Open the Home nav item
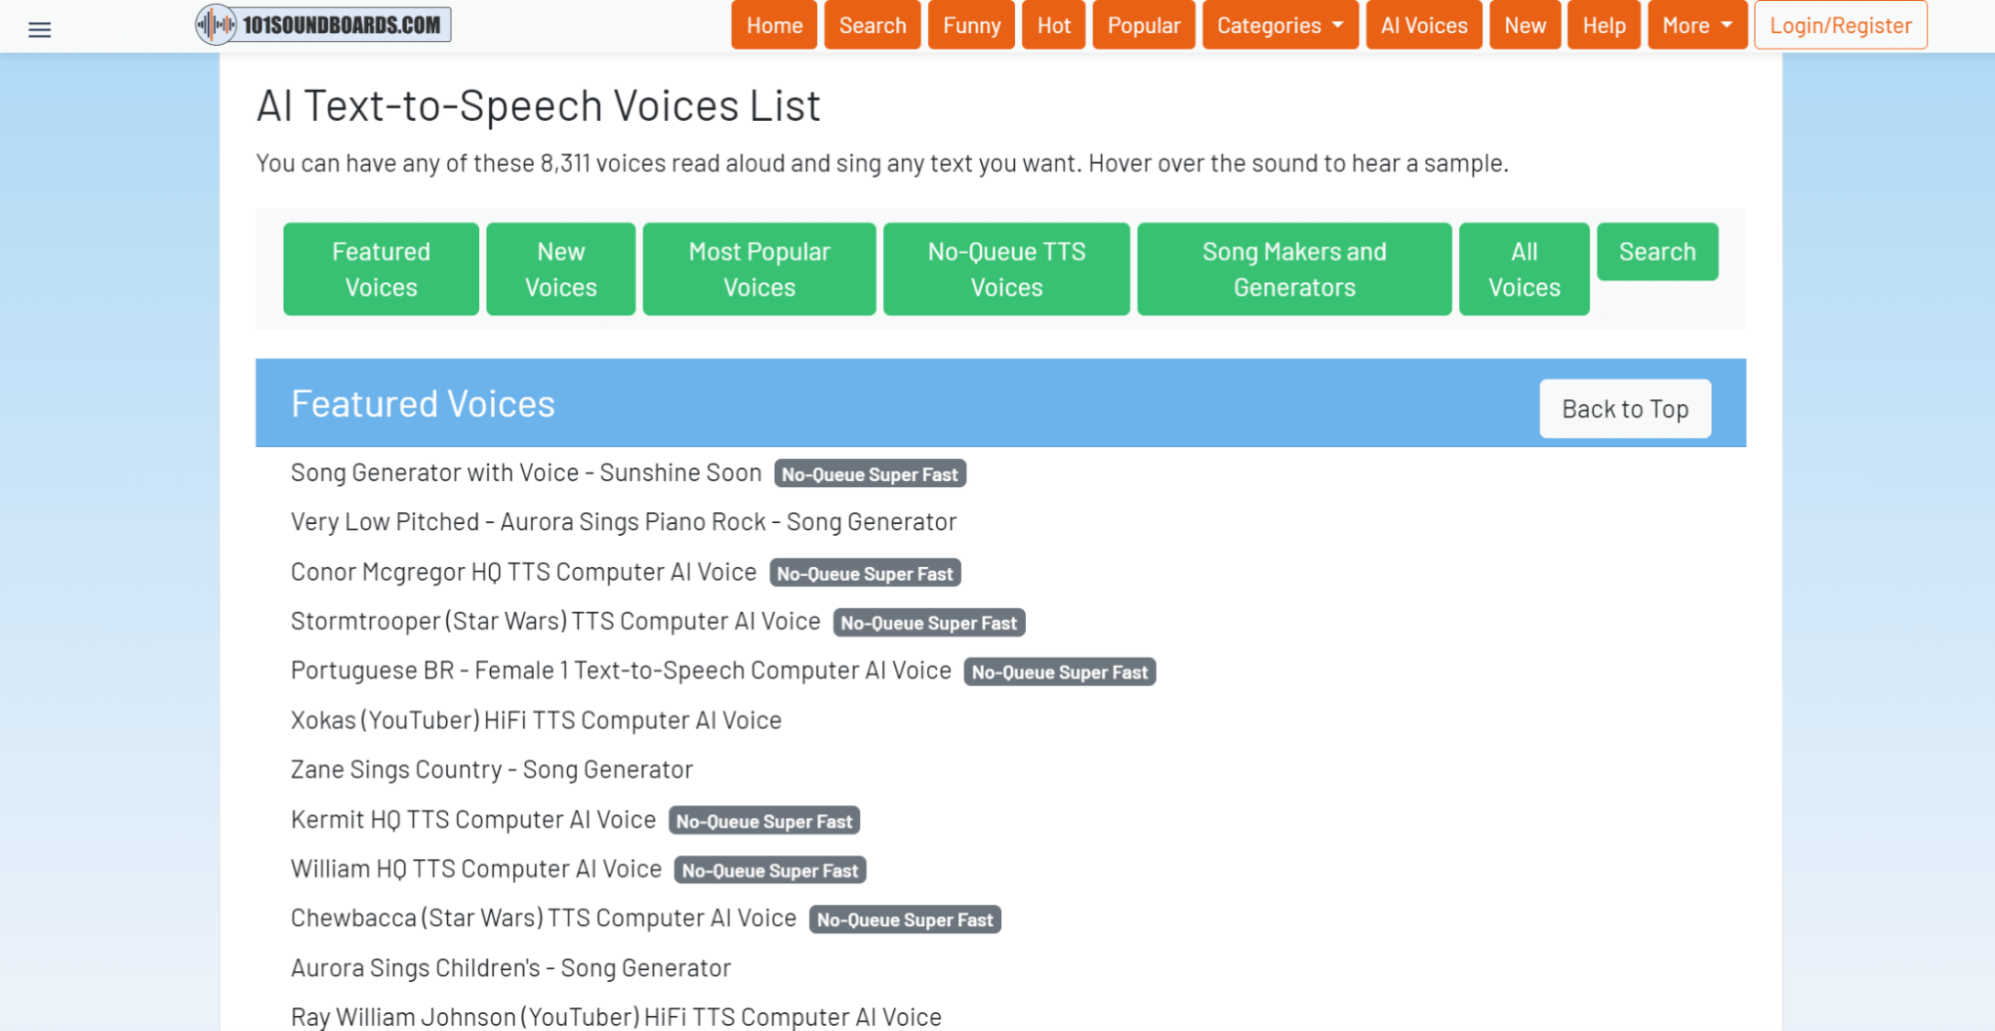 [x=773, y=25]
